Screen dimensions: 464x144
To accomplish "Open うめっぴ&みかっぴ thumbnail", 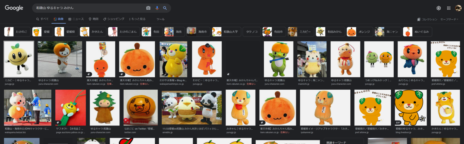I will pos(379,59).
